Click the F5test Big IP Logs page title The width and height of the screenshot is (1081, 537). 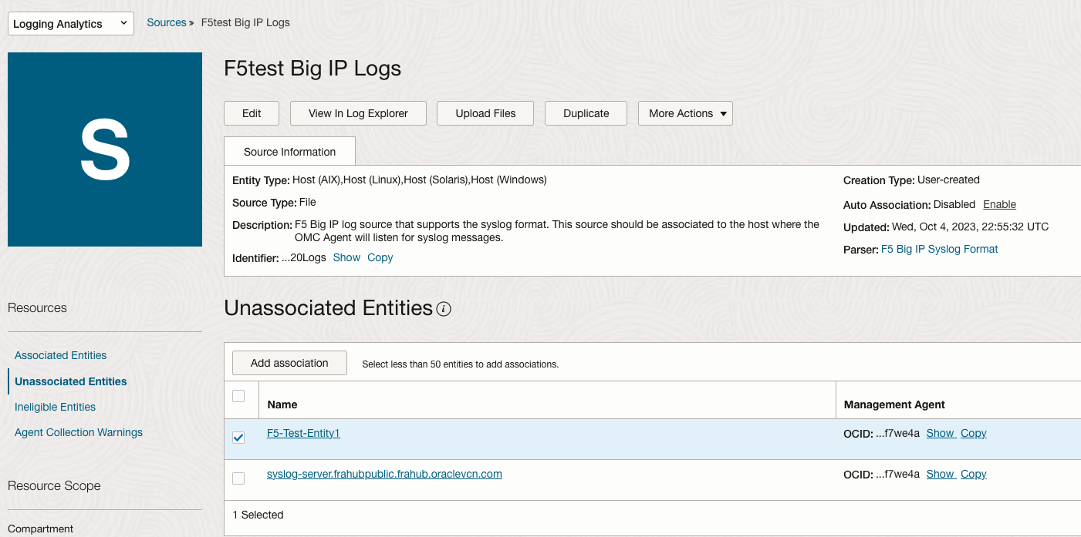[x=312, y=69]
